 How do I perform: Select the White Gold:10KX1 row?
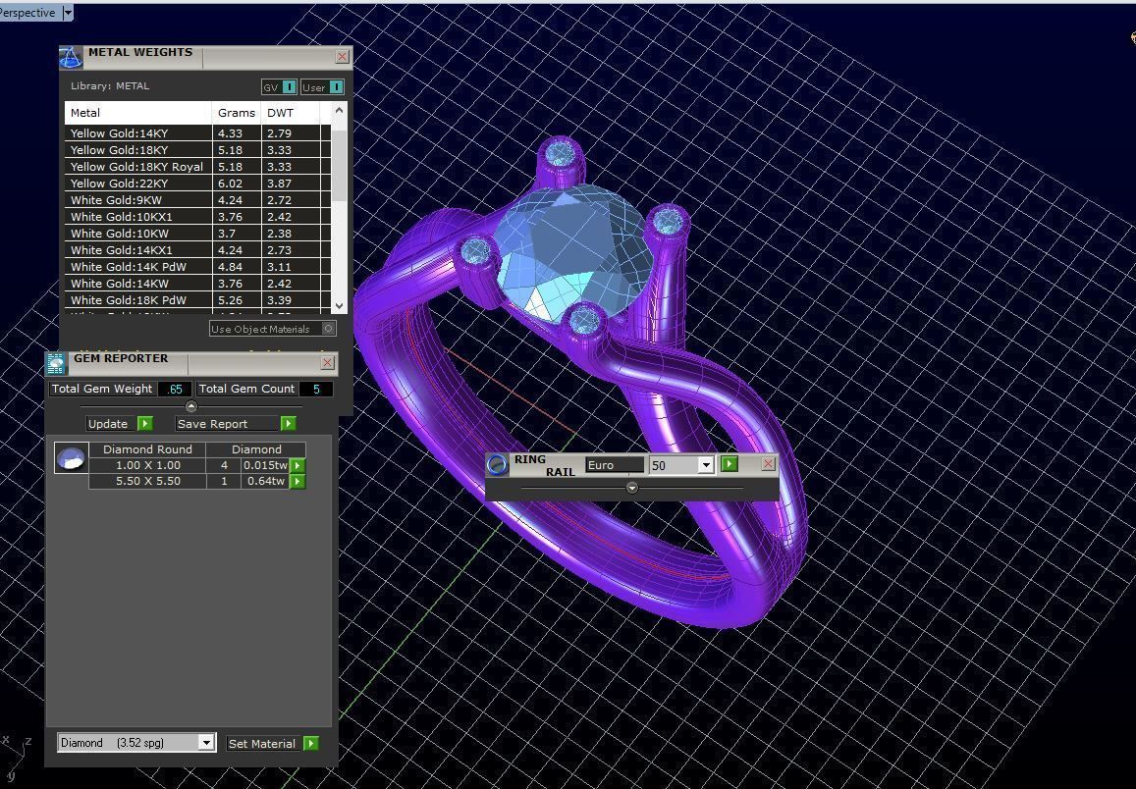point(197,217)
